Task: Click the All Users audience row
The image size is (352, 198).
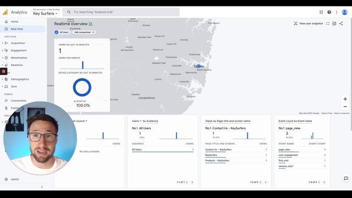Action: (x=163, y=150)
